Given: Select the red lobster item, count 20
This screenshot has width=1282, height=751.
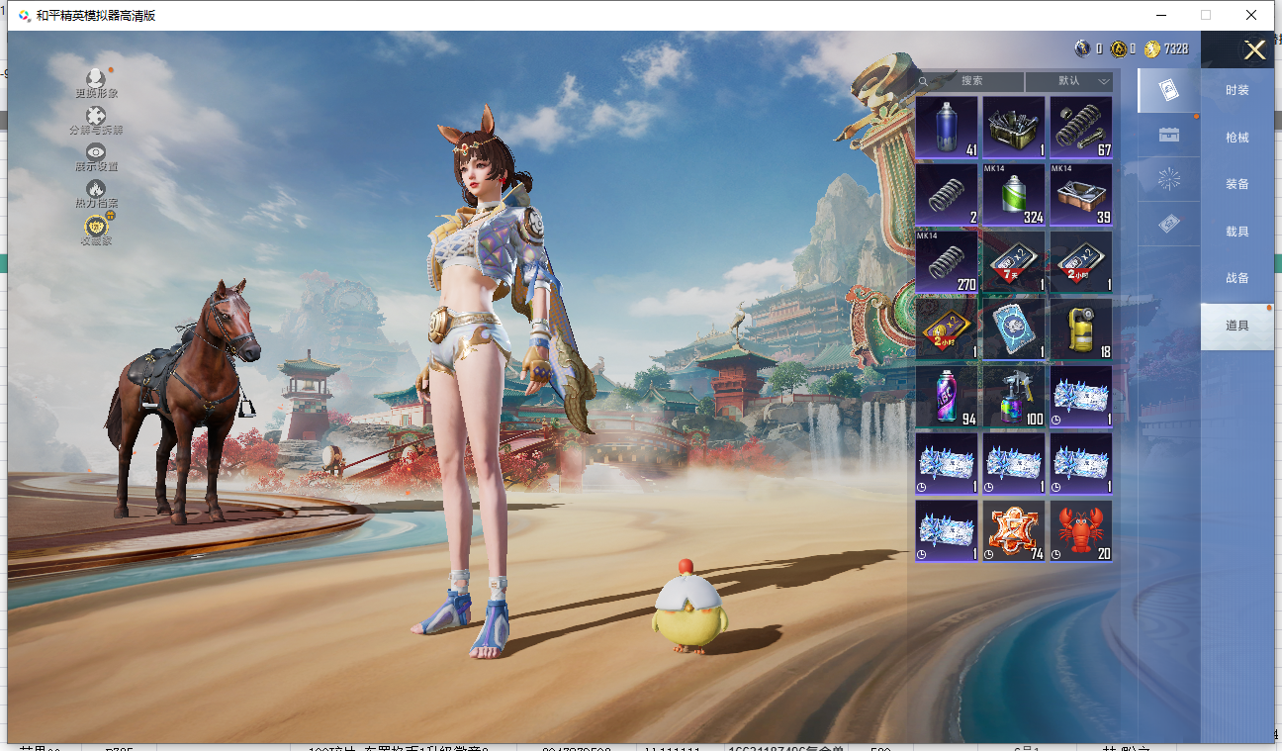Looking at the screenshot, I should [1081, 530].
